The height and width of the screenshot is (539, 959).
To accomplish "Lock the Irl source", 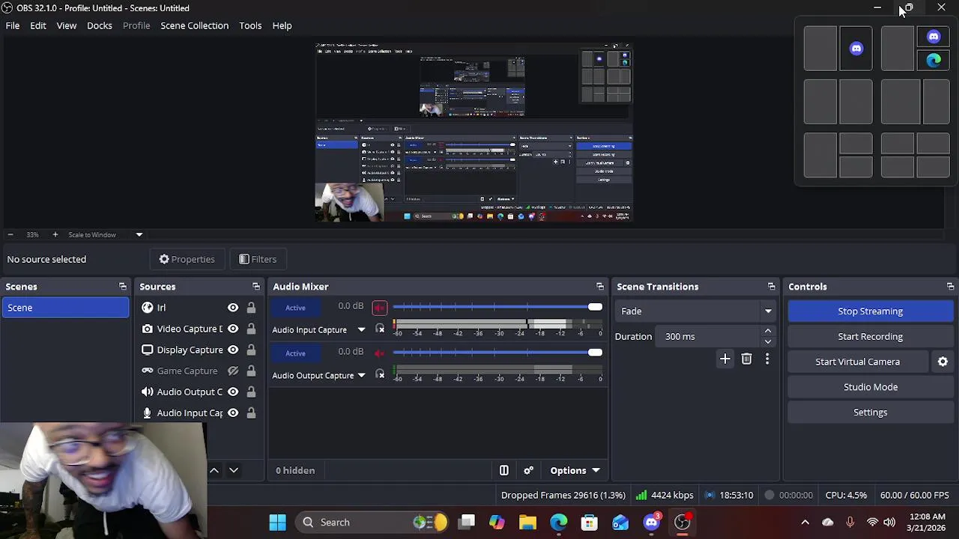I will point(251,308).
